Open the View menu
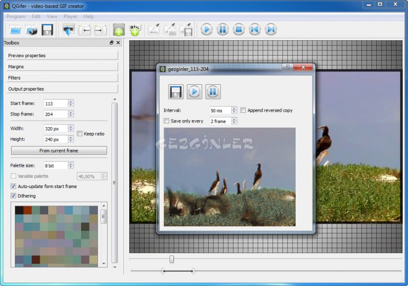Image resolution: width=408 pixels, height=286 pixels. point(52,16)
